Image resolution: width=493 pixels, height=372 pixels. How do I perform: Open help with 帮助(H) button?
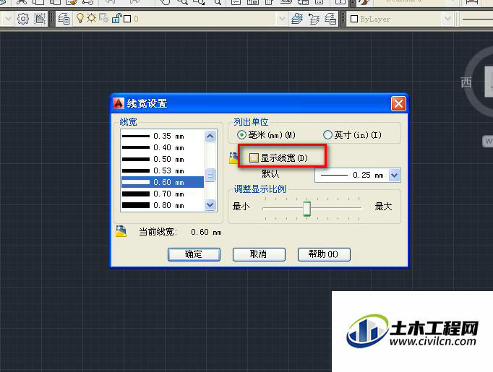click(324, 254)
